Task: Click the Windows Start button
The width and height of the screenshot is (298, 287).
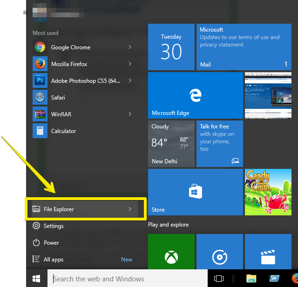Action: (x=36, y=279)
